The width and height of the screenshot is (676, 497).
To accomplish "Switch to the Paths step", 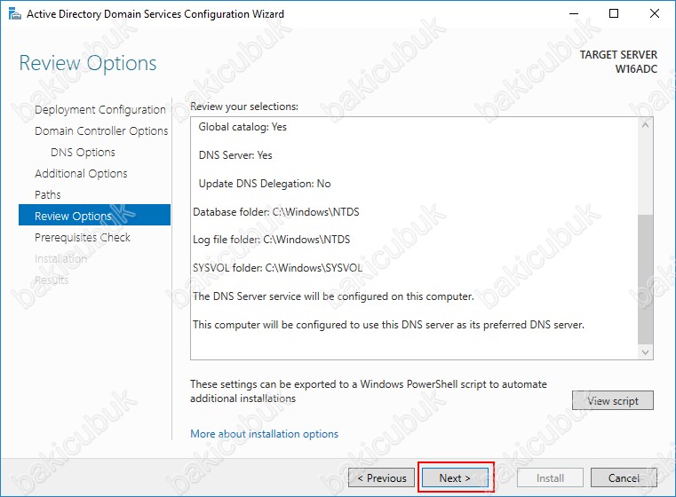I will [x=48, y=195].
